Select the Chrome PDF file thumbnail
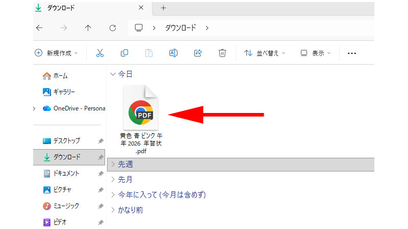The width and height of the screenshot is (408, 229). point(141,107)
